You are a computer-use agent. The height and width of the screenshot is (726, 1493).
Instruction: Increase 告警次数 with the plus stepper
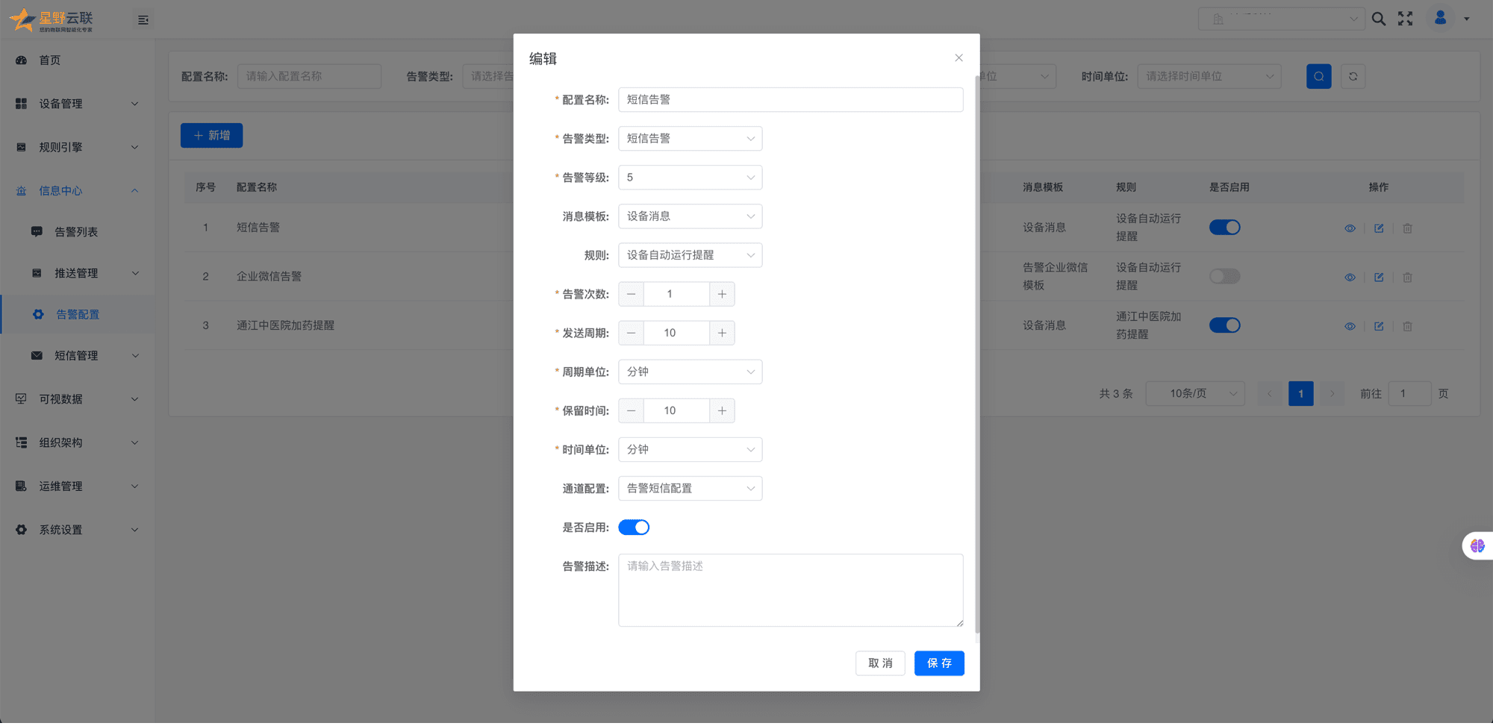tap(721, 294)
